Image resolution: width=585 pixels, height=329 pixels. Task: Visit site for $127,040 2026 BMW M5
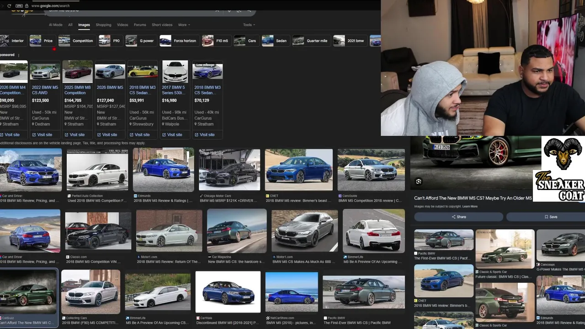[x=107, y=135]
